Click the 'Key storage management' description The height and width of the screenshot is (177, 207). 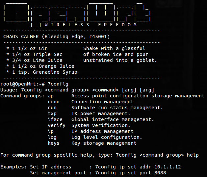(104, 143)
